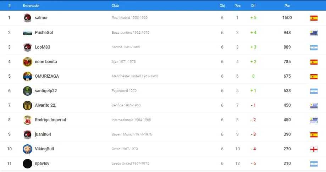The image size is (326, 172).
Task: Click LooM83's avatar icon
Action: (x=27, y=47)
